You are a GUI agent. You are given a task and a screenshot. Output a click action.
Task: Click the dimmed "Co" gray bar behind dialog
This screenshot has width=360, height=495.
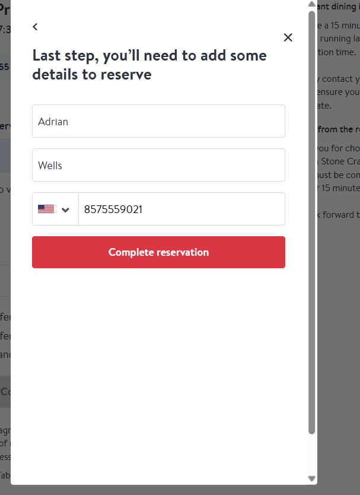5,392
